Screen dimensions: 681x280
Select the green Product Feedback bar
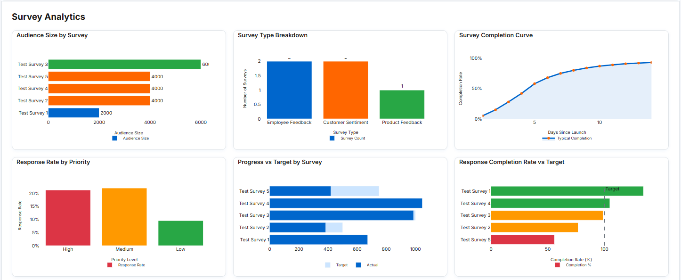pos(402,105)
